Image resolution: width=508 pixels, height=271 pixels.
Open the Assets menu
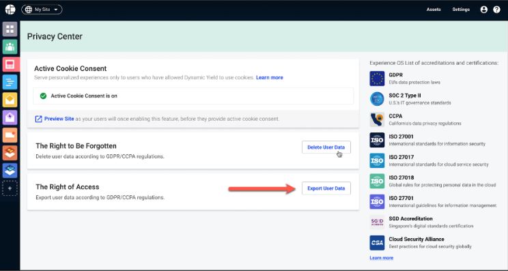[x=434, y=10]
